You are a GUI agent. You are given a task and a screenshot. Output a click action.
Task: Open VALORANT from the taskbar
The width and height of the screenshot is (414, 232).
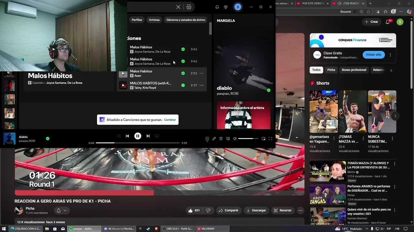click(x=212, y=229)
